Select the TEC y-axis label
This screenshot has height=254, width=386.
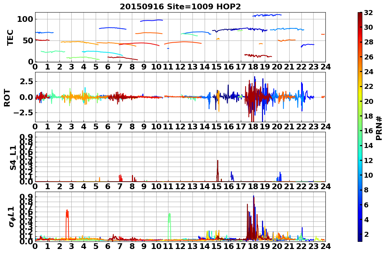pos(10,38)
